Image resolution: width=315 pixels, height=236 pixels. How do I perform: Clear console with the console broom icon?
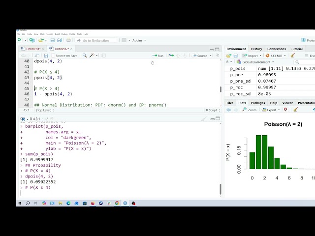pos(204,119)
